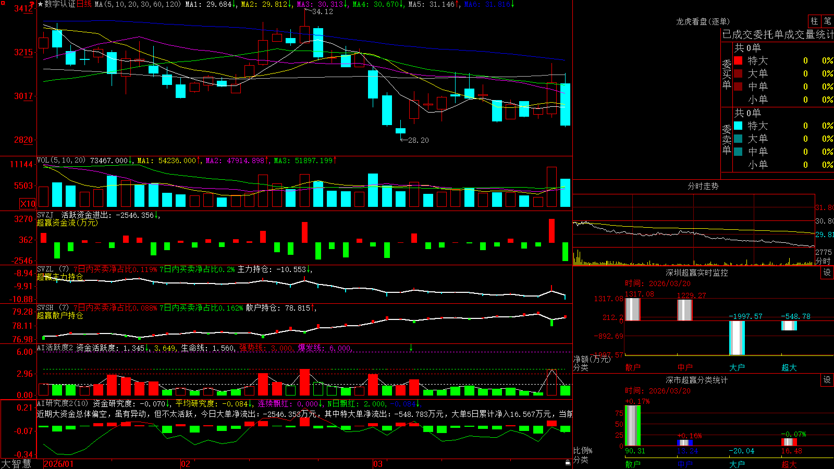Open 设 settings for 深圳超赢实时监控
This screenshot has width=834, height=469.
[x=827, y=273]
